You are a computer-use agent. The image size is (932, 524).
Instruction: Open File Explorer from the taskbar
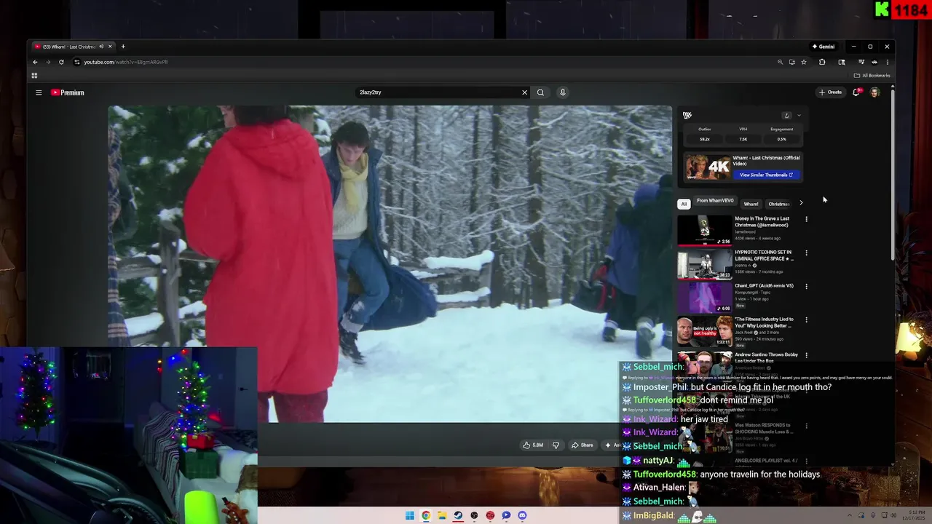(442, 515)
